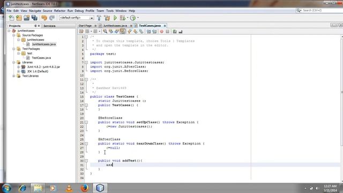
Task: Close the Start Page tab
Action: 95,26
